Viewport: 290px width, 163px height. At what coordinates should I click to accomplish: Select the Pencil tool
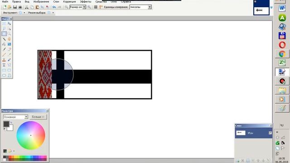tap(4, 54)
